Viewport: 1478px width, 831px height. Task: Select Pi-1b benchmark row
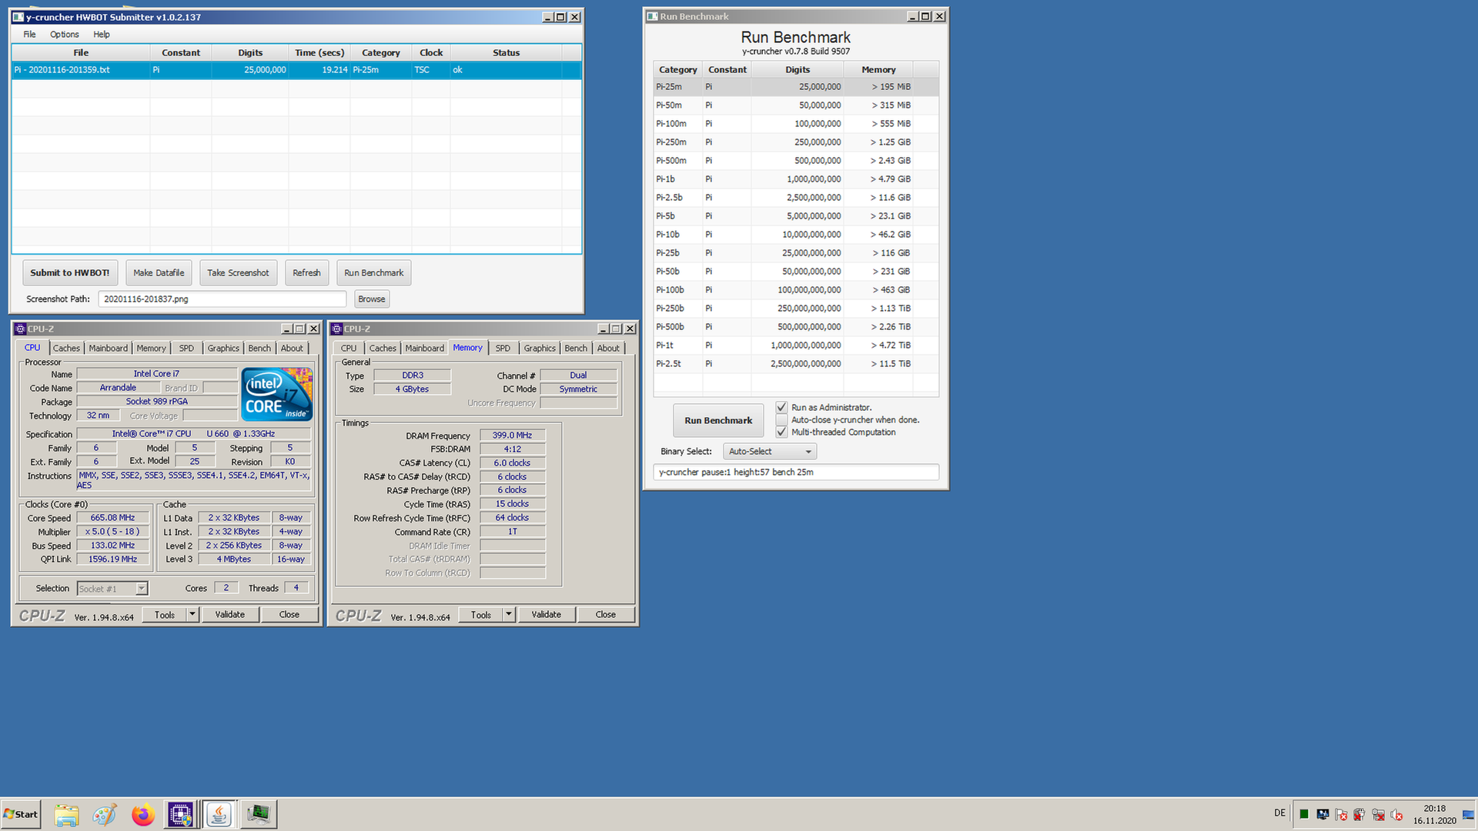point(796,179)
